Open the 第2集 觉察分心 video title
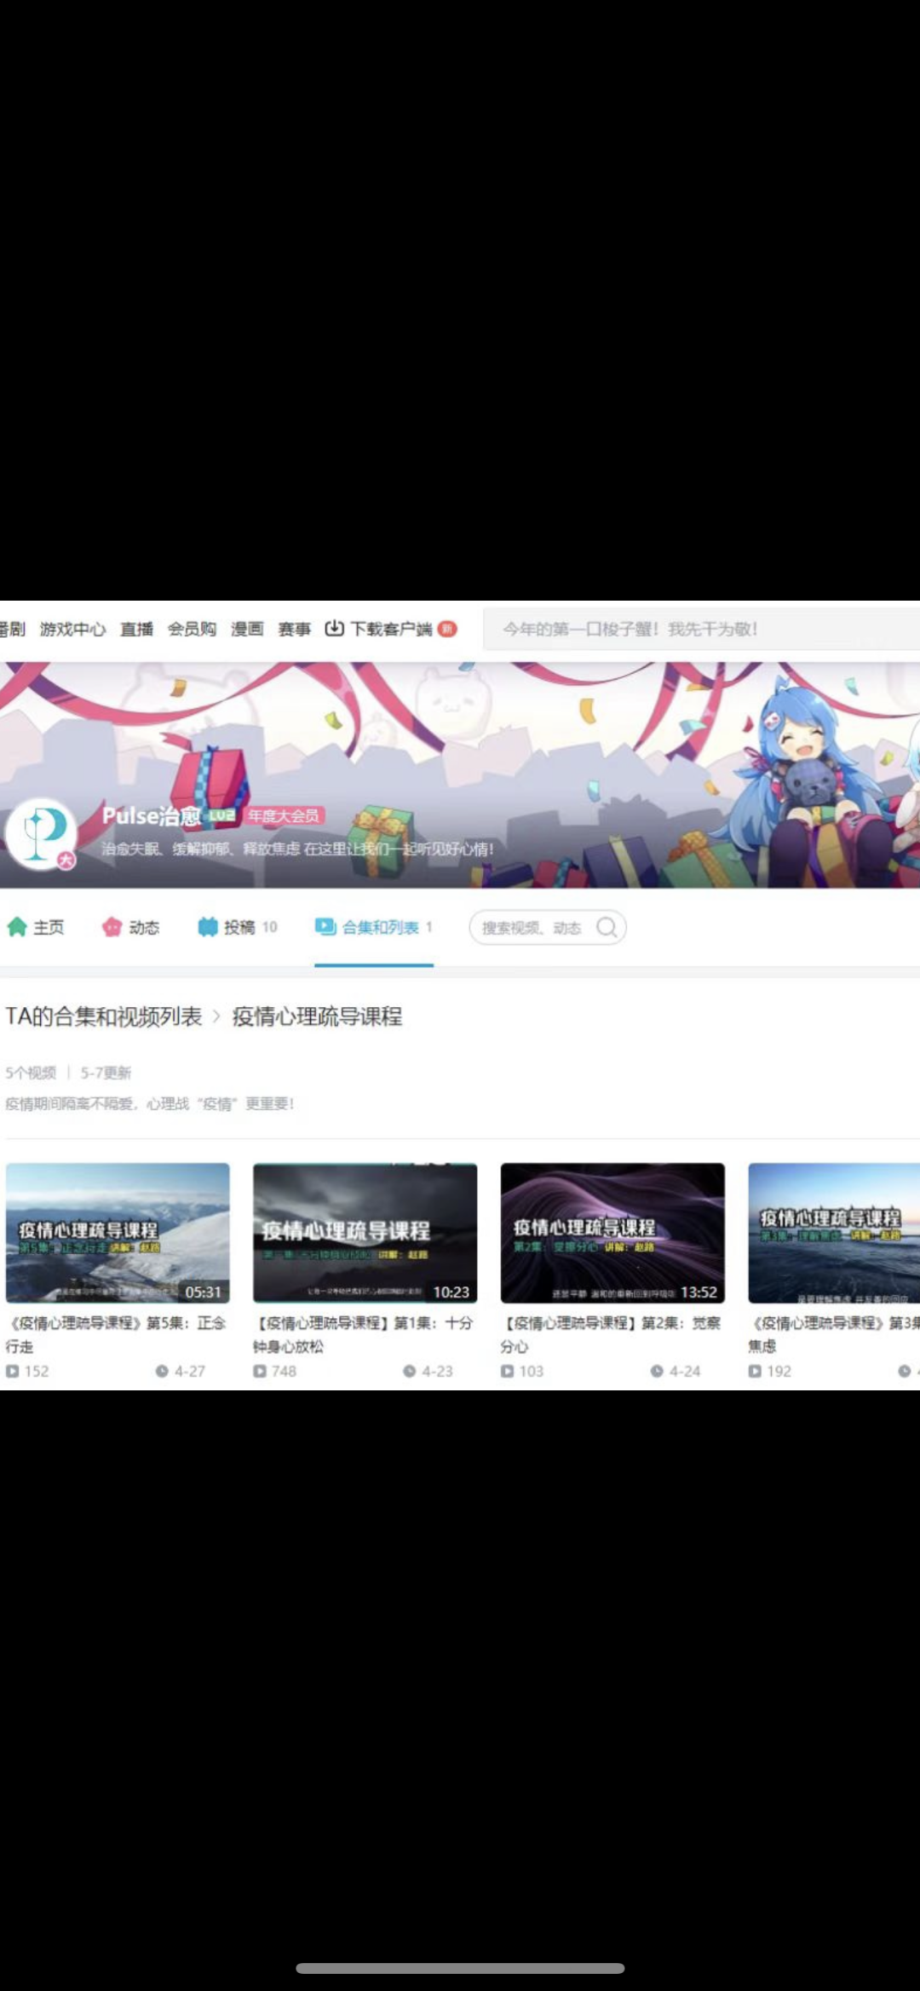 pos(611,1334)
